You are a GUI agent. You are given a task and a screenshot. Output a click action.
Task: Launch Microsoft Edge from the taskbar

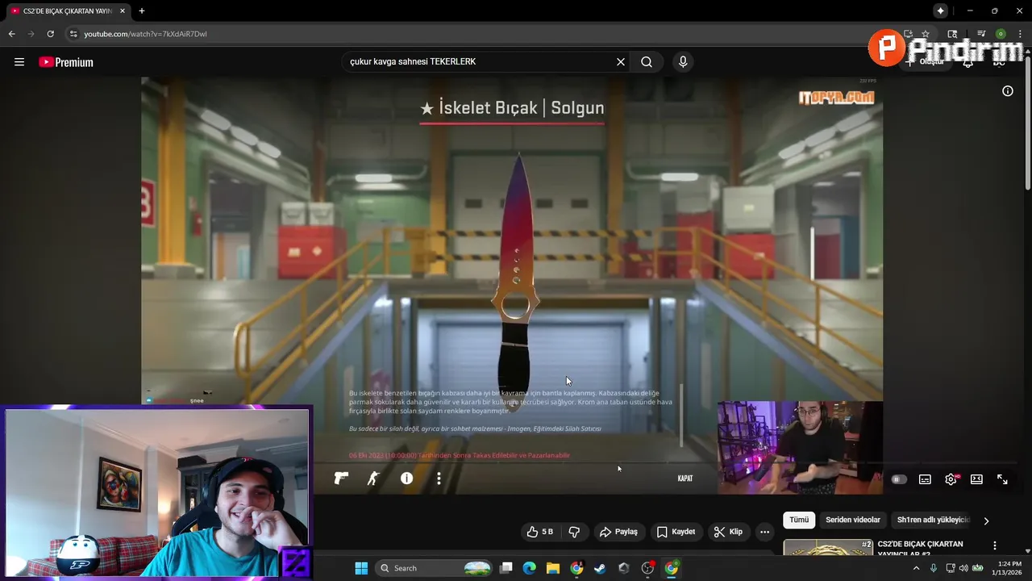[x=529, y=568]
